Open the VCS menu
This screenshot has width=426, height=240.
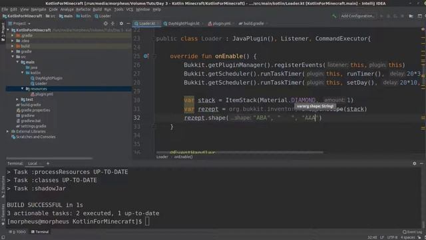[x=129, y=9]
